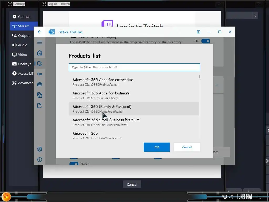Open the network tray icon
Screen dimensions: 269x202
[224, 197]
